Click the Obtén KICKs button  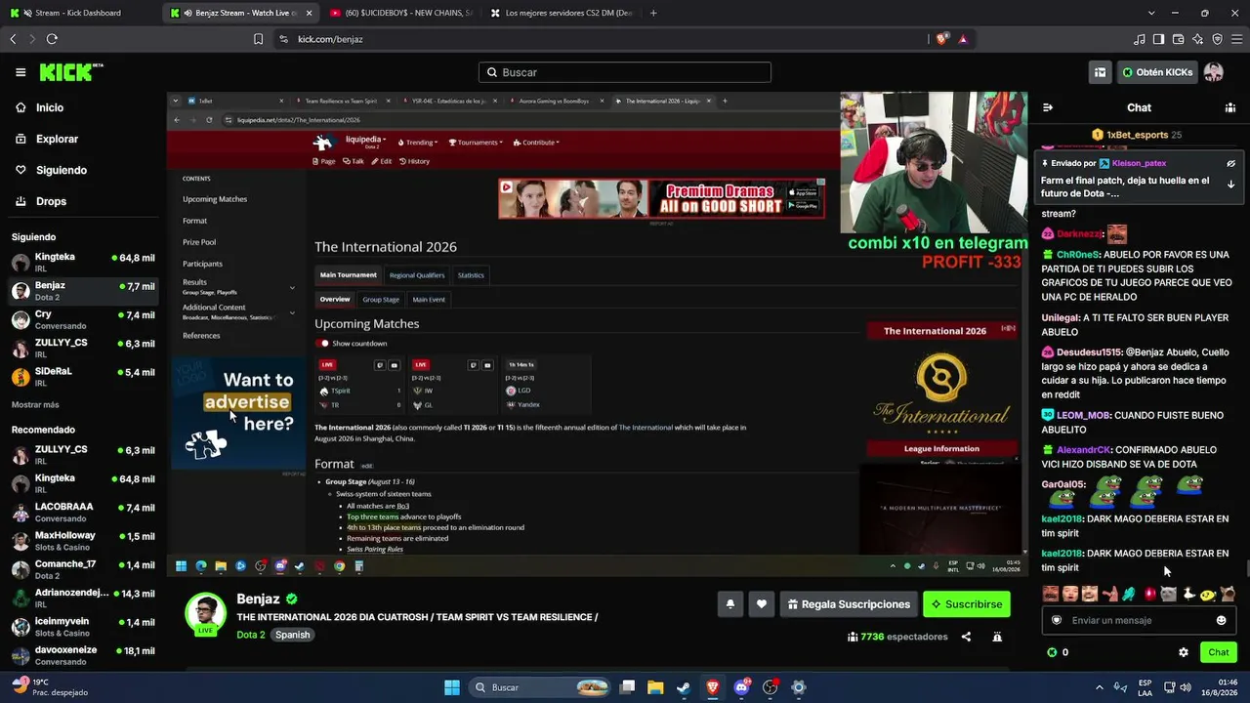pyautogui.click(x=1157, y=72)
